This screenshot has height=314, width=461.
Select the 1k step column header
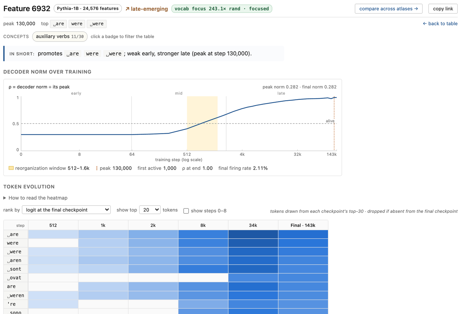[103, 225]
